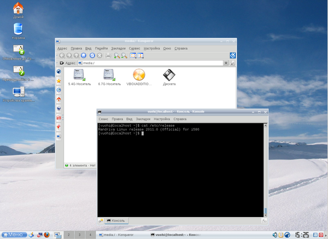Open the Дискета floppy icon
The width and height of the screenshot is (328, 239).
click(x=169, y=75)
